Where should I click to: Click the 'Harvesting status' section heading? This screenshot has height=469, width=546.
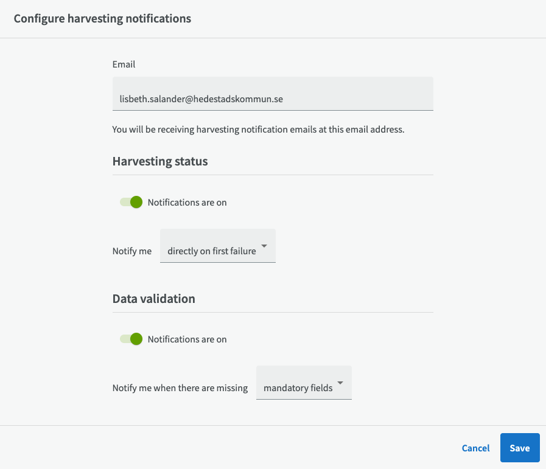(160, 161)
